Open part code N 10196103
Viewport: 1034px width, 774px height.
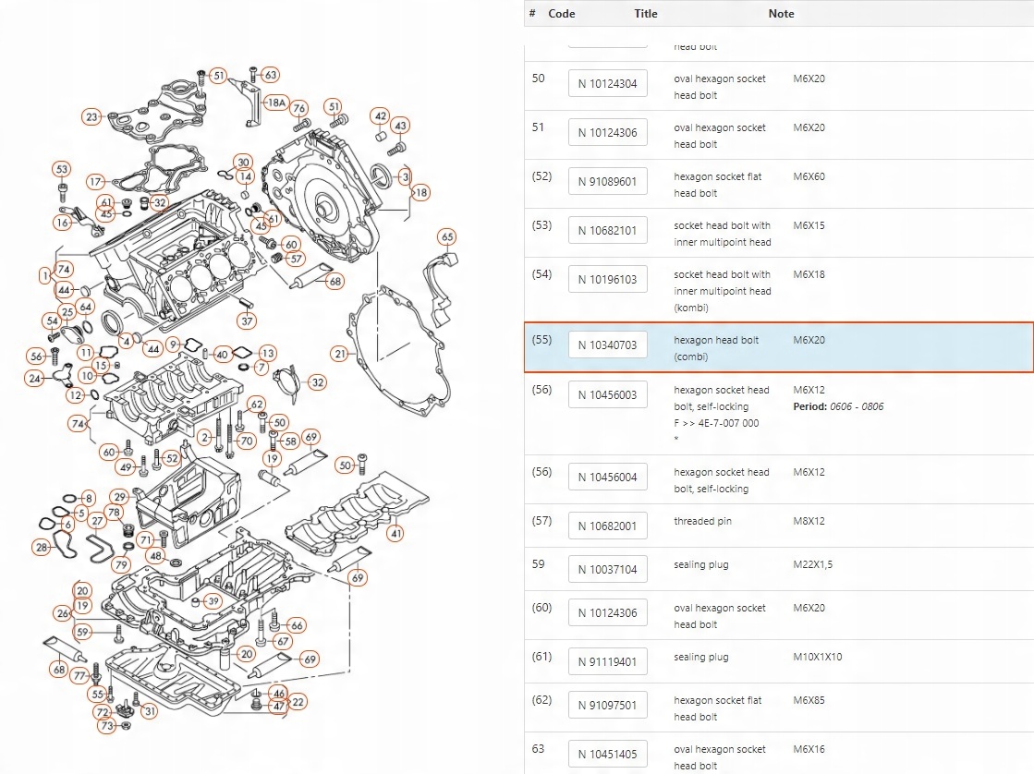point(607,279)
